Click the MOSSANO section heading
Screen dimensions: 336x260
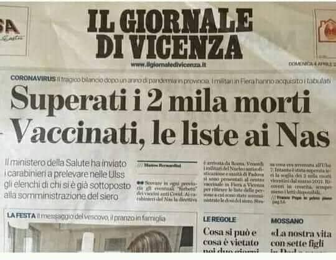pos(287,221)
